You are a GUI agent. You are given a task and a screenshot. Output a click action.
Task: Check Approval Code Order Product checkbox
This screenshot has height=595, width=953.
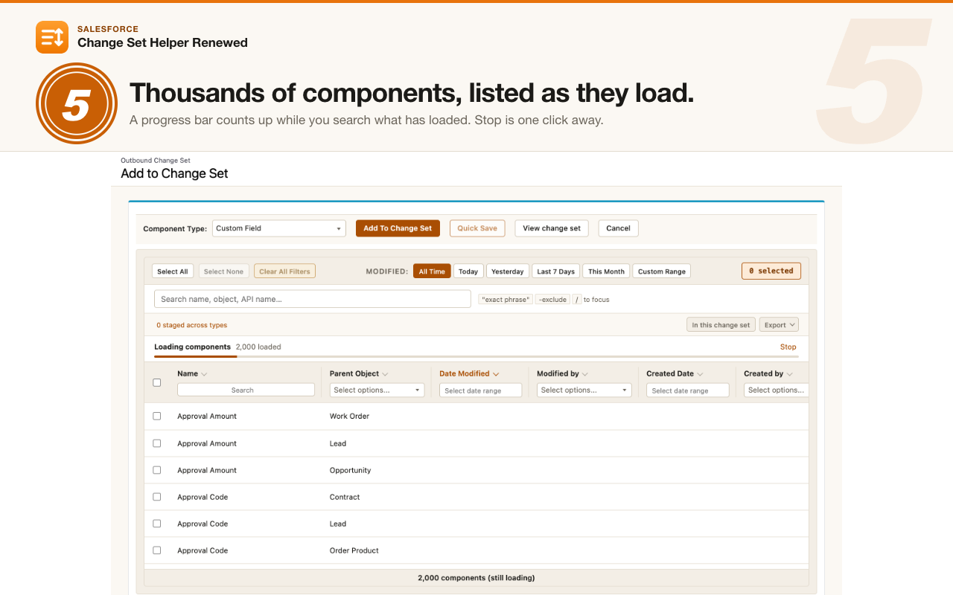[x=157, y=550]
